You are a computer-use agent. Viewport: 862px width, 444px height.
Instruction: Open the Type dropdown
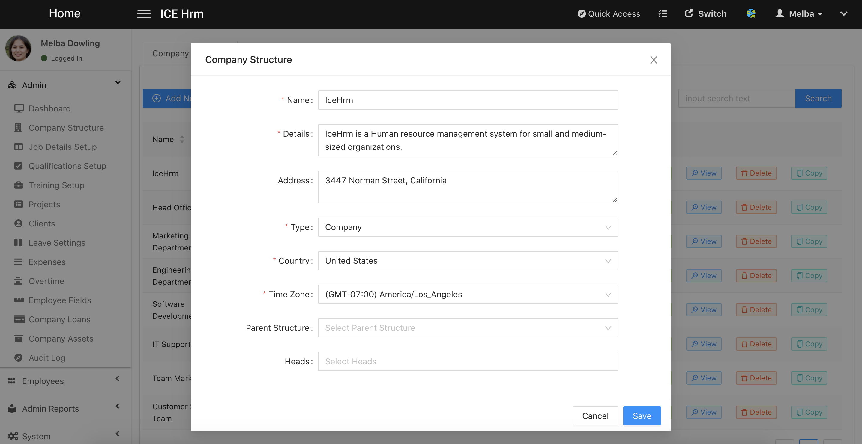point(468,227)
